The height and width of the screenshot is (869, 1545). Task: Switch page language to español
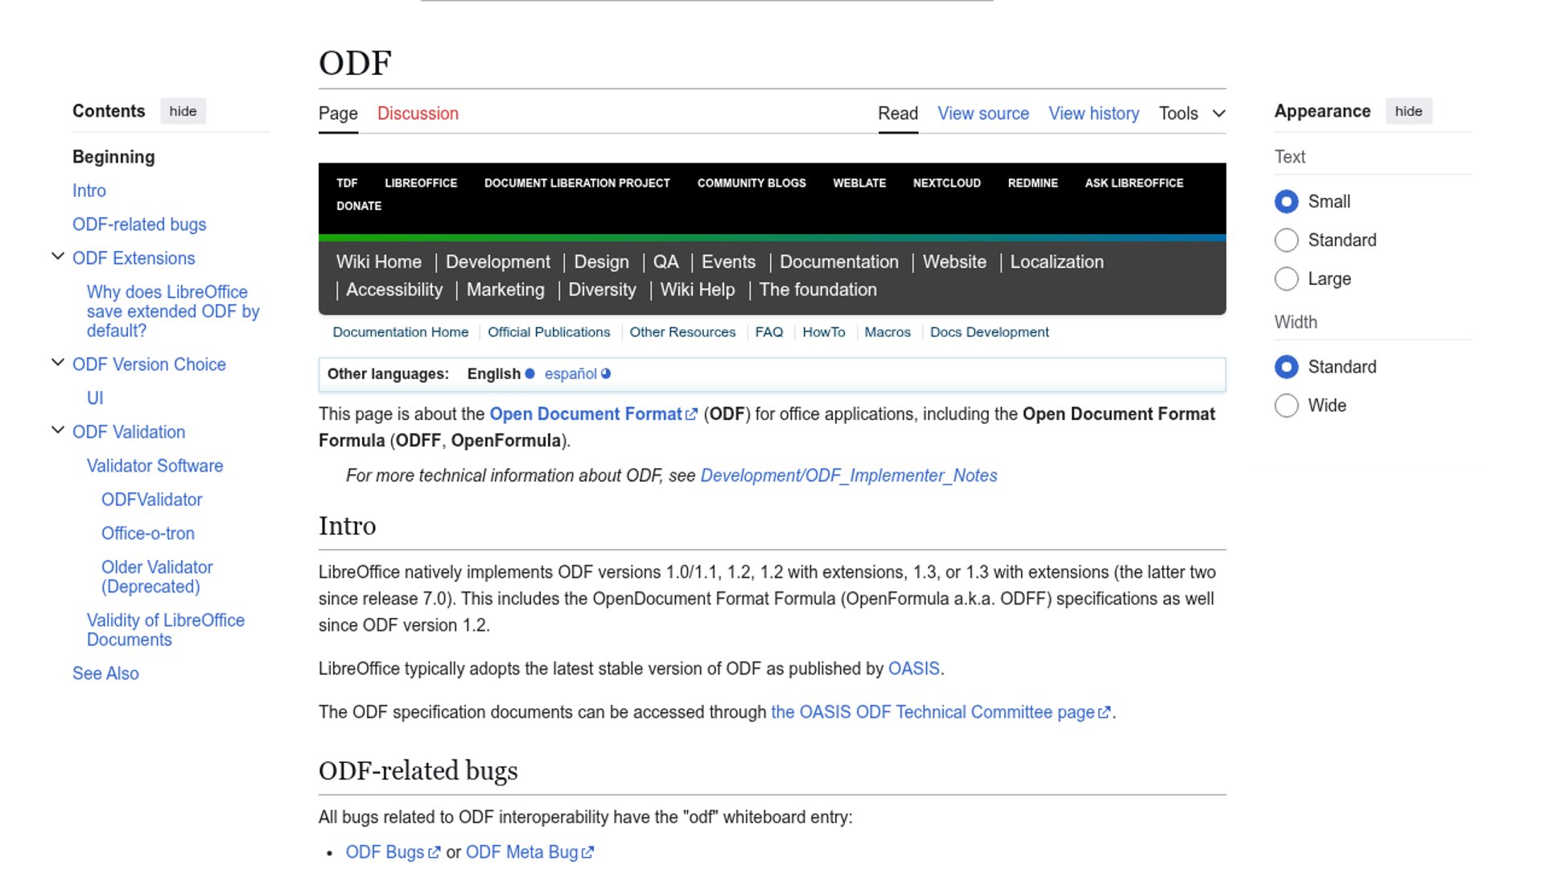[571, 374]
